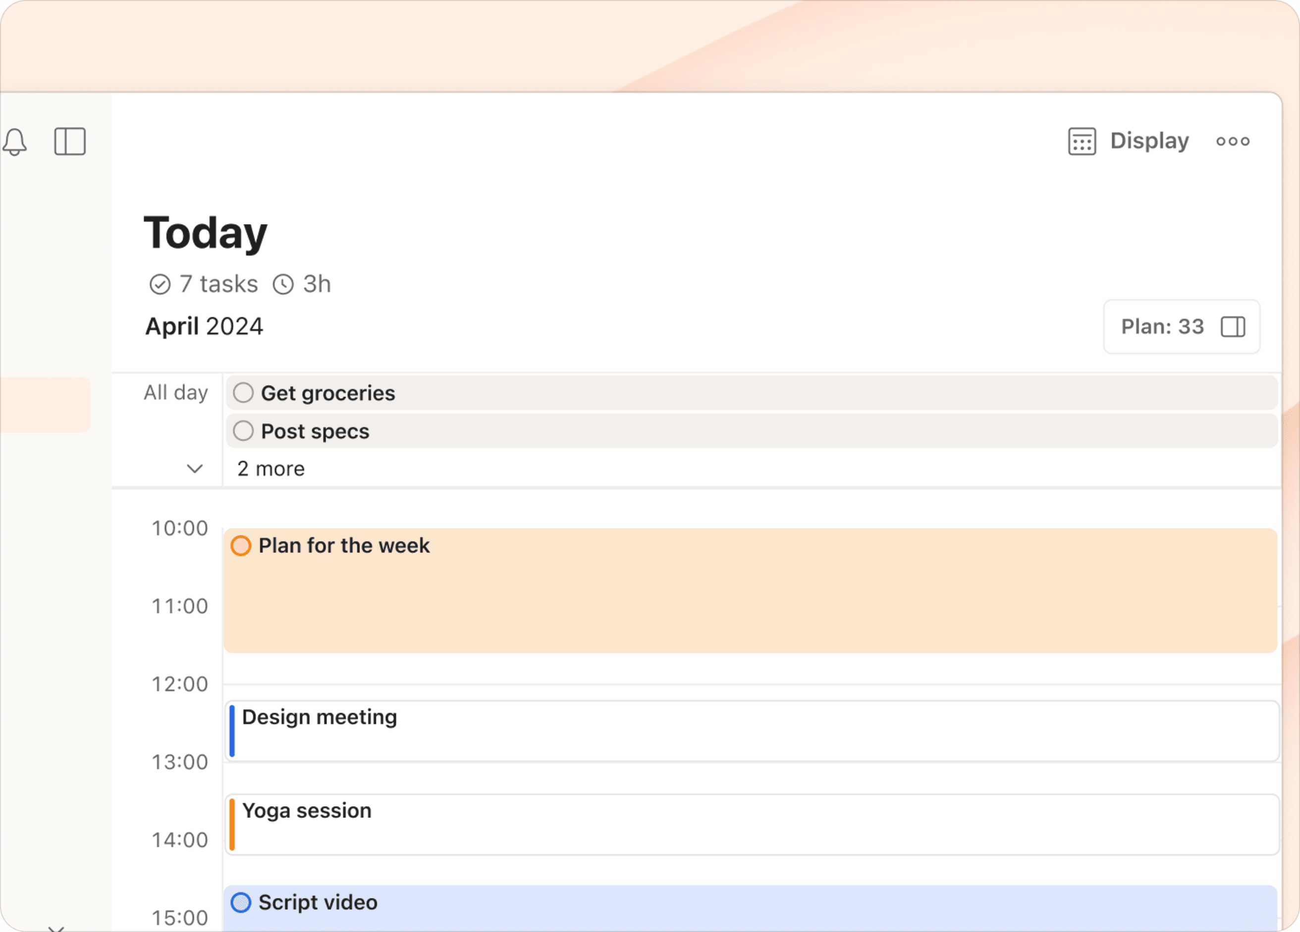Click the orange Yoga session color bar
The height and width of the screenshot is (932, 1300).
coord(232,825)
